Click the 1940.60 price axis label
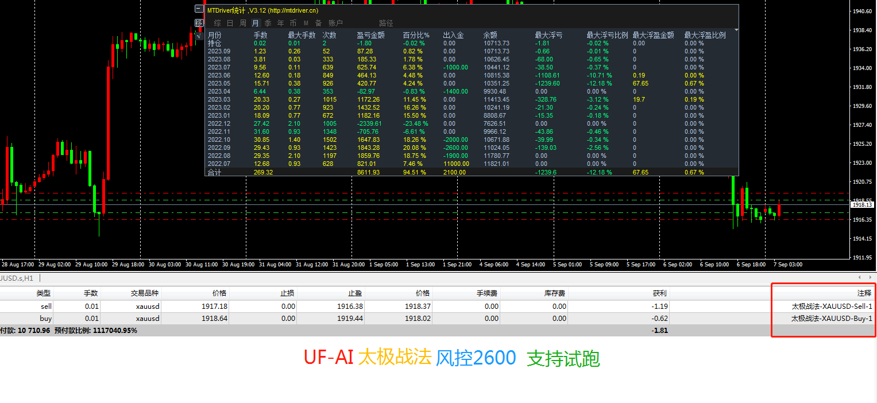 862,11
